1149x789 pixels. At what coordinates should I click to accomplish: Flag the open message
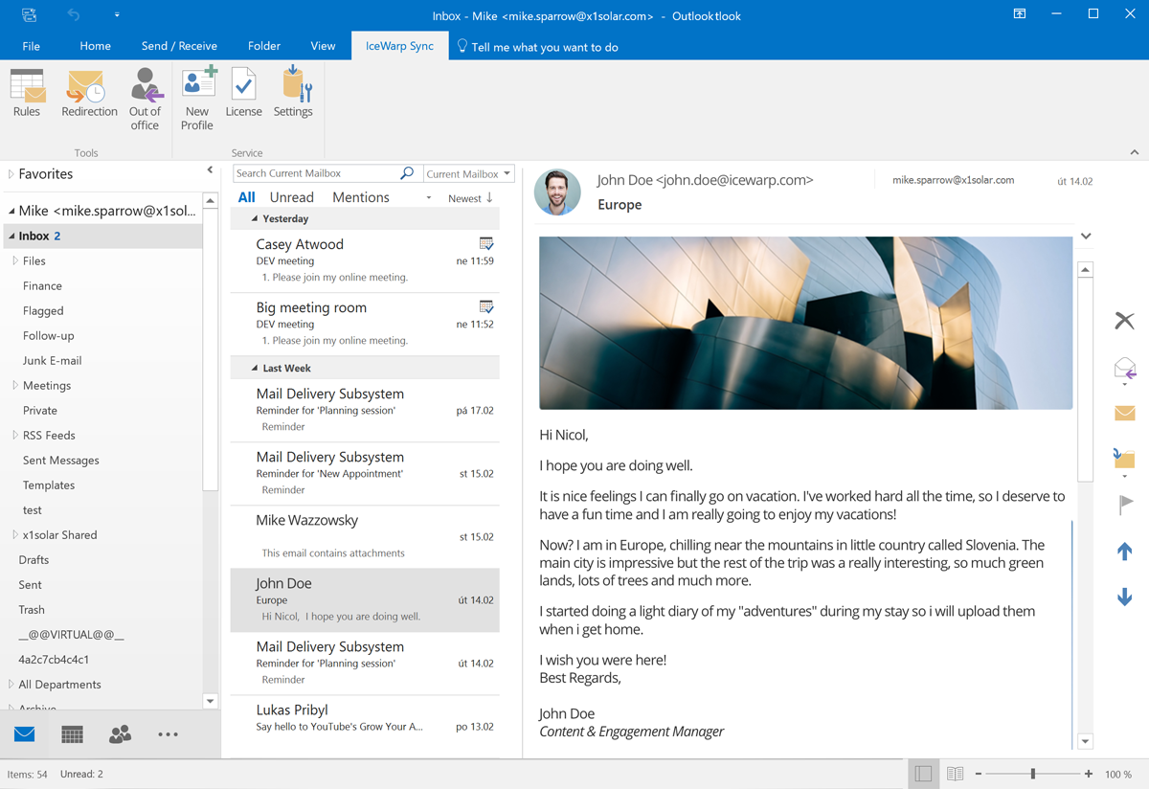pyautogui.click(x=1125, y=504)
